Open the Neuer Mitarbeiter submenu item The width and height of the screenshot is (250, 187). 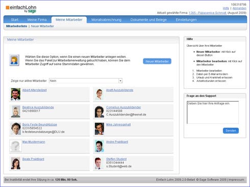click(42, 26)
